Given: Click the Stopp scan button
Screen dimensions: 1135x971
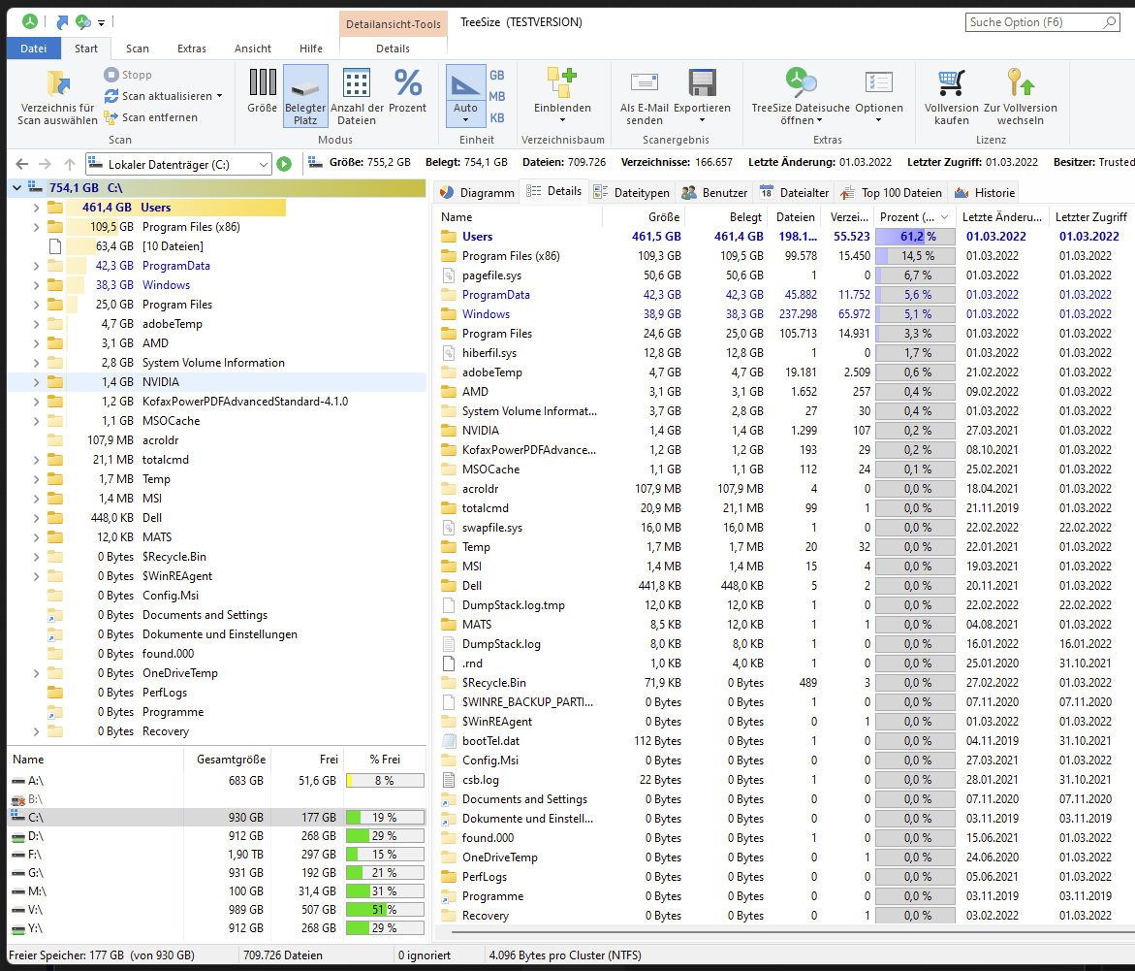Looking at the screenshot, I should (127, 75).
